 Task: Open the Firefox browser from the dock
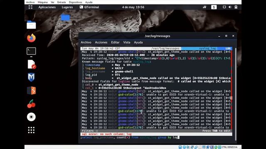tap(31, 38)
